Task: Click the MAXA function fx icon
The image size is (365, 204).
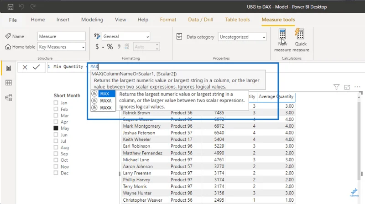Action: coord(94,100)
